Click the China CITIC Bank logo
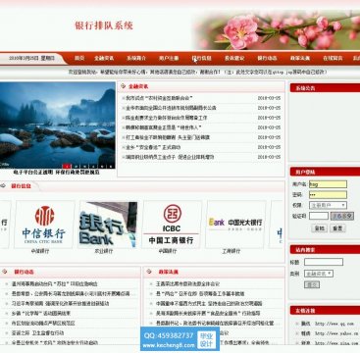Screen dimensions: 360x353 44,225
